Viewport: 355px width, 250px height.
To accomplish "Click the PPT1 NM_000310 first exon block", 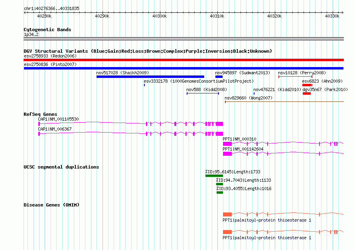I will pos(227,144).
